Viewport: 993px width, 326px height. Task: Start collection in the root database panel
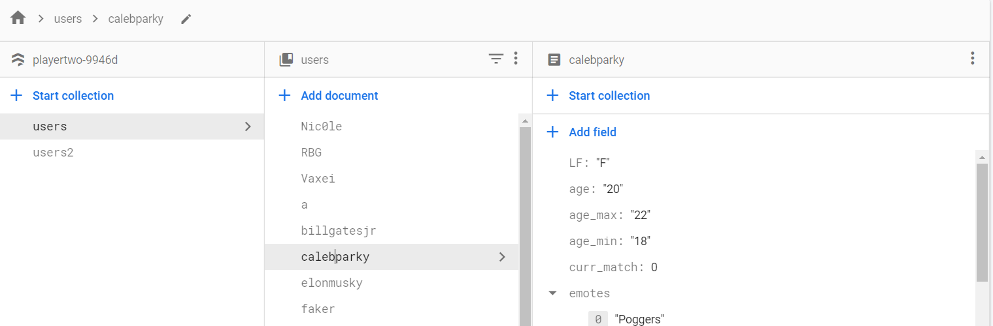click(73, 96)
